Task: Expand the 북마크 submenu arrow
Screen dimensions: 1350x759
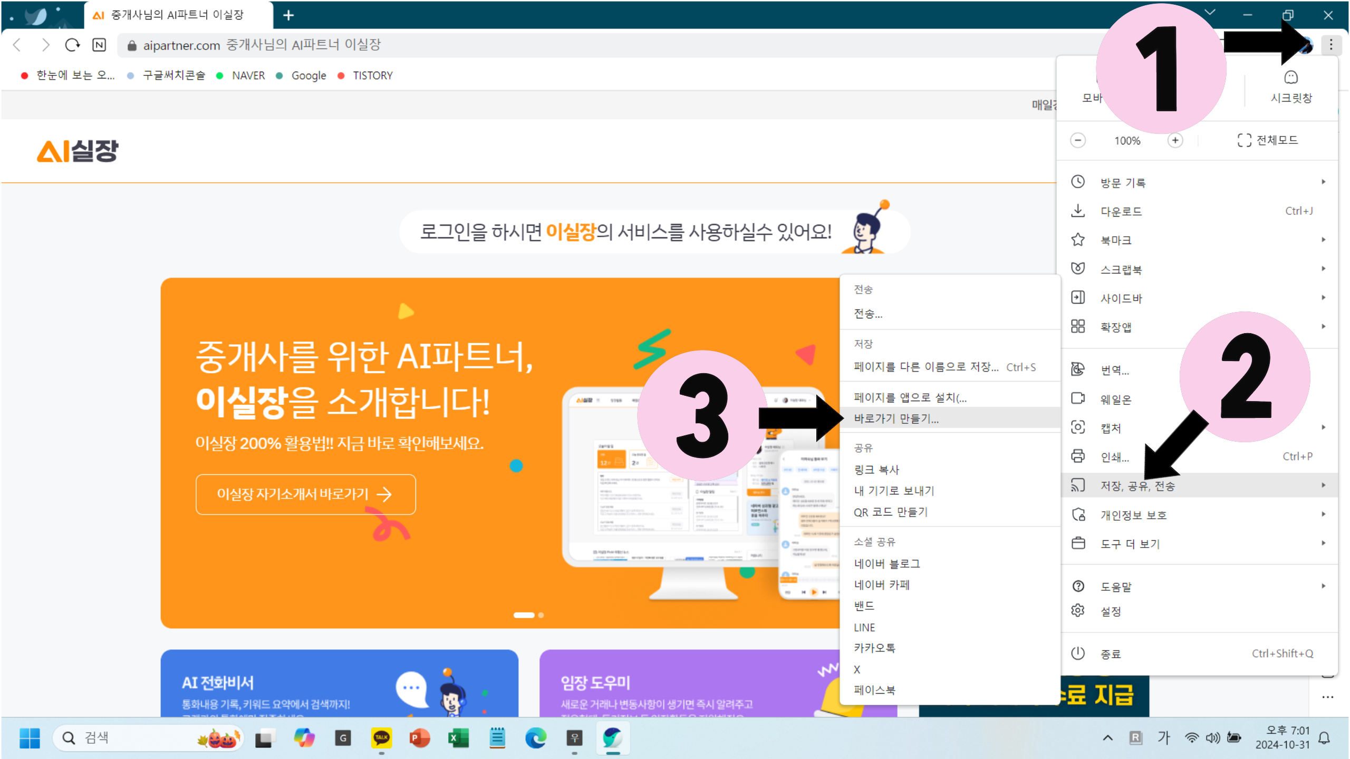Action: [1323, 240]
